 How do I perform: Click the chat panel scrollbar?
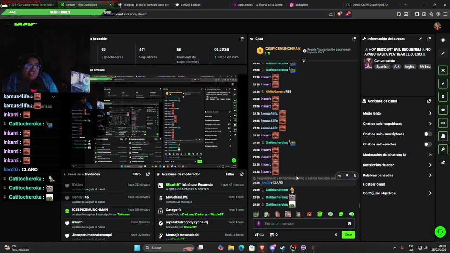tap(359, 205)
